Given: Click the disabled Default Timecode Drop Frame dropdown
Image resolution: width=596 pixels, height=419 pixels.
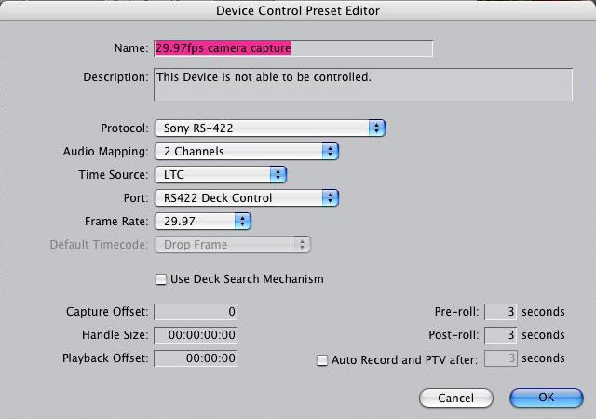Looking at the screenshot, I should point(233,245).
